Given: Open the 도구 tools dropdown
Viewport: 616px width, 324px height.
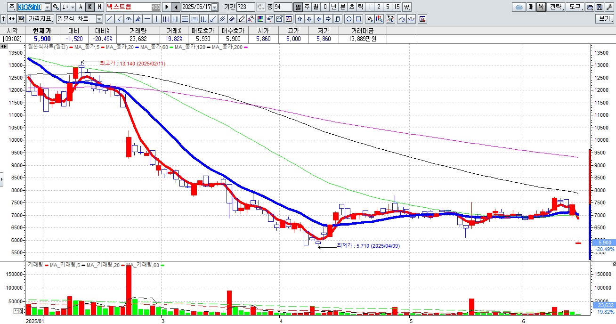Looking at the screenshot, I should pos(575,7).
